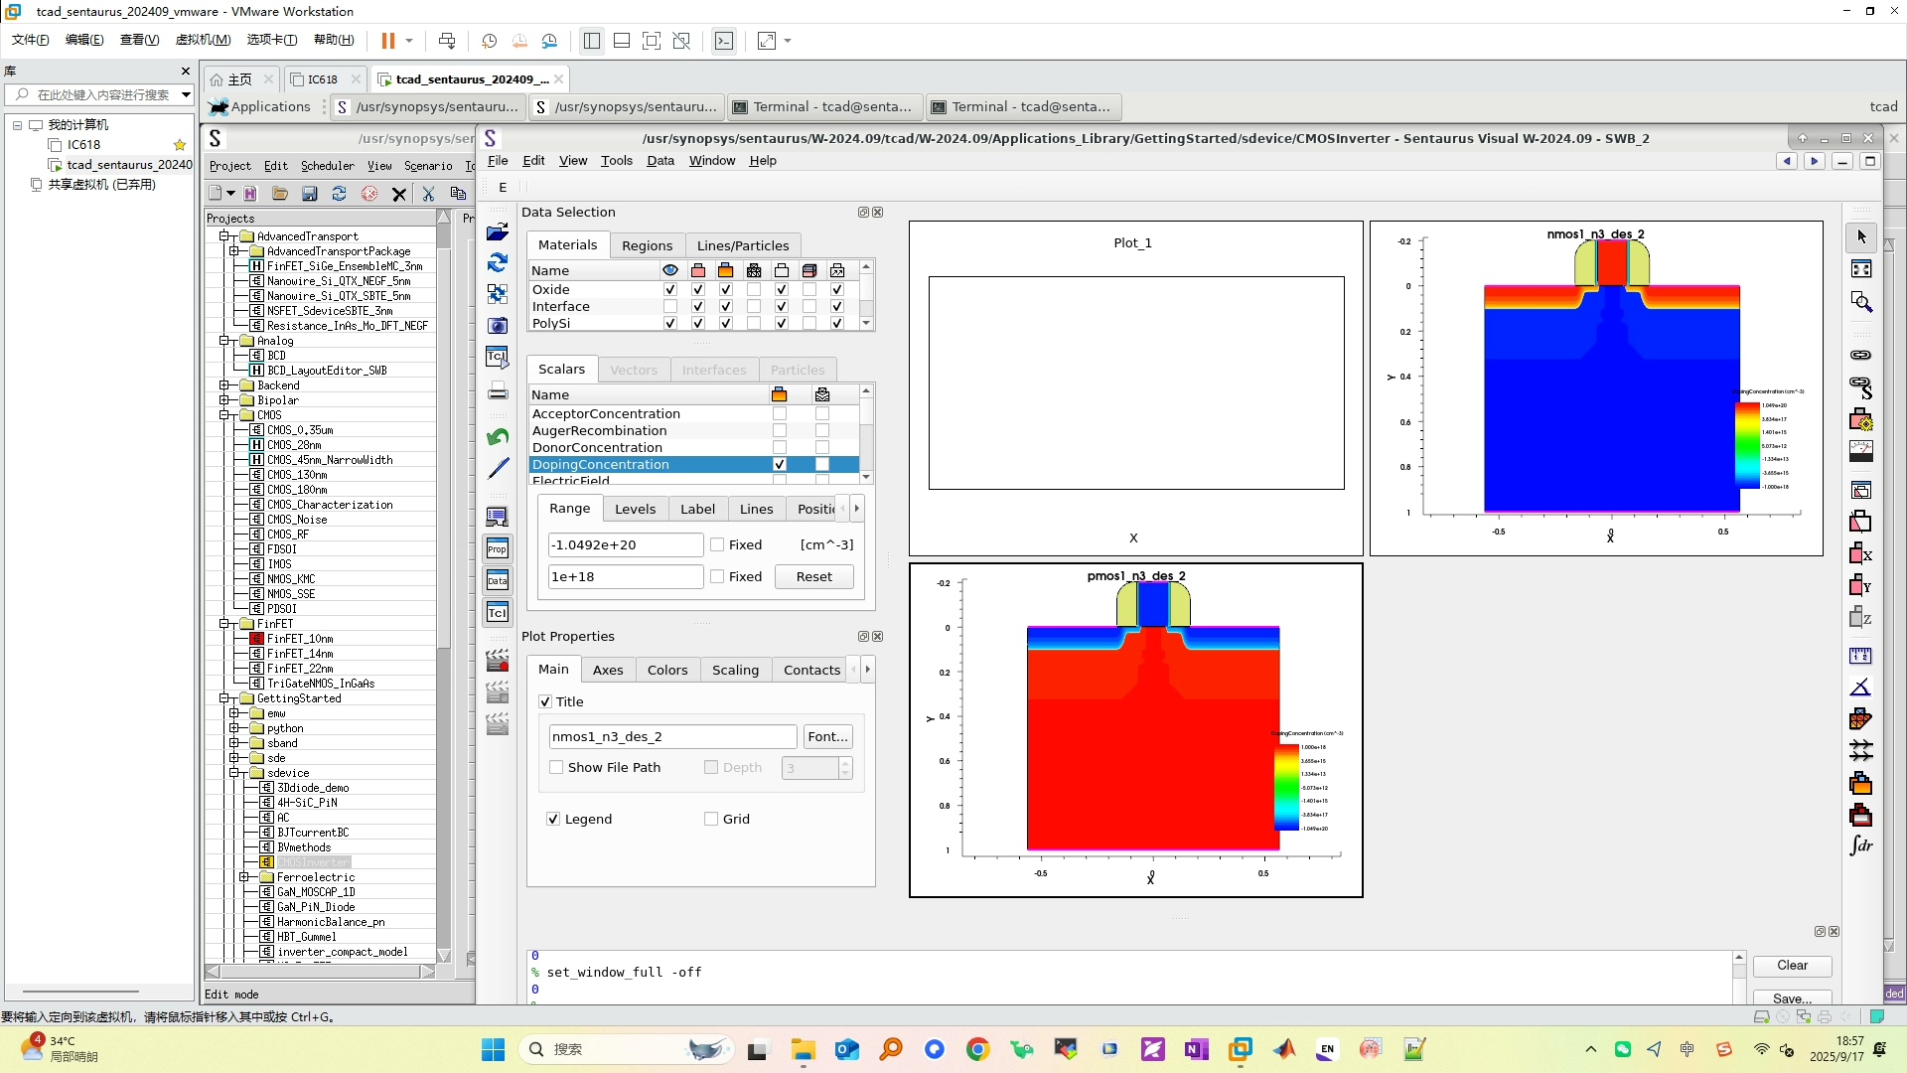Click the Y cut plane tool
This screenshot has height=1073, width=1907.
click(x=1861, y=585)
